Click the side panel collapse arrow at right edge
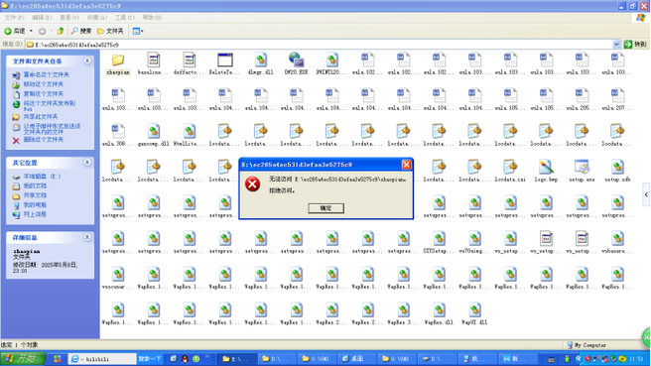This screenshot has height=366, width=651. pos(646,194)
